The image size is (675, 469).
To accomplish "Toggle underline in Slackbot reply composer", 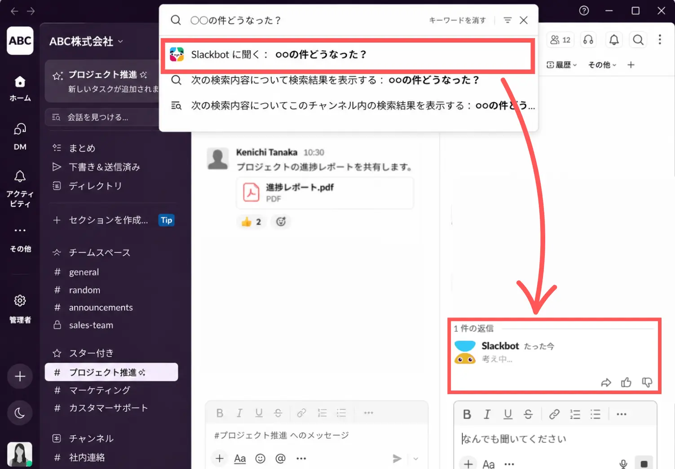I will (x=508, y=414).
